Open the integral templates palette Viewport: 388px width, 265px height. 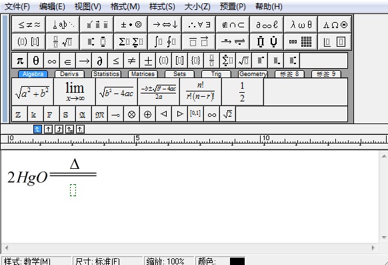[x=165, y=41]
